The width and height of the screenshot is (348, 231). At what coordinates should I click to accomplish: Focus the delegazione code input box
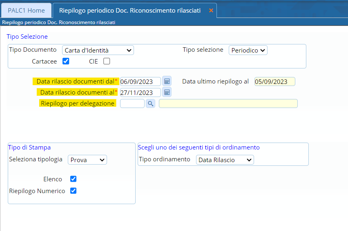coord(132,103)
